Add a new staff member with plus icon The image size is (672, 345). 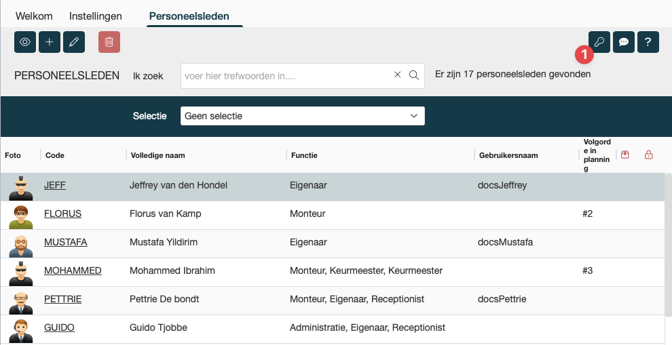click(50, 42)
